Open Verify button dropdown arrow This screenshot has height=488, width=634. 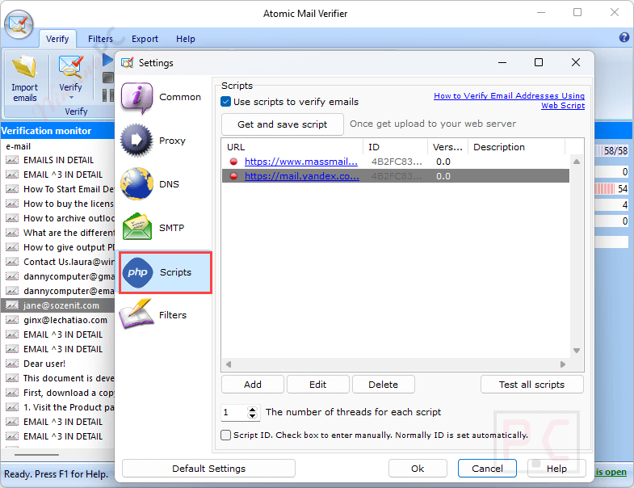click(x=71, y=98)
